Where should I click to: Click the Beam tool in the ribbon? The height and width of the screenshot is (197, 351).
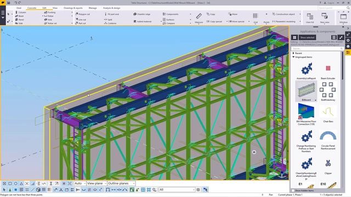(x=20, y=16)
